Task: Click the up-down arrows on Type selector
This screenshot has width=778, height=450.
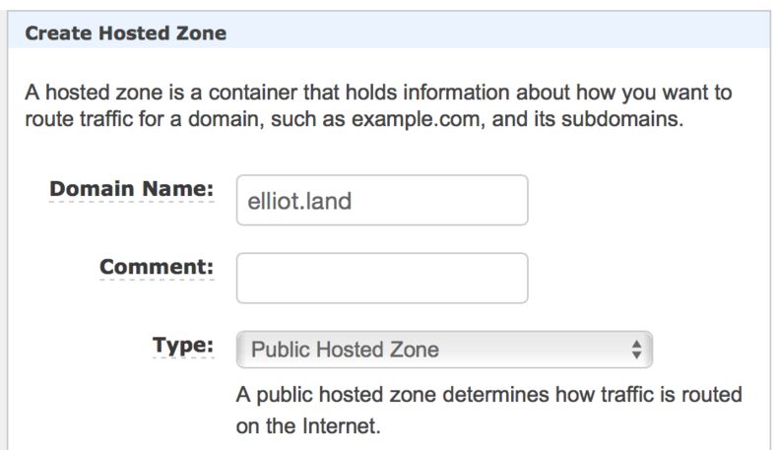Action: pyautogui.click(x=636, y=350)
